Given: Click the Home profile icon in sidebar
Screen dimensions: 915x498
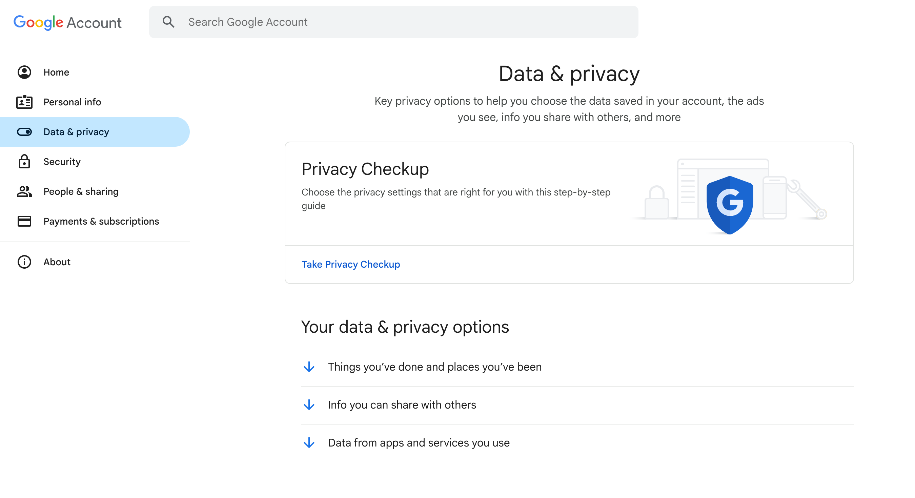Looking at the screenshot, I should click(24, 72).
